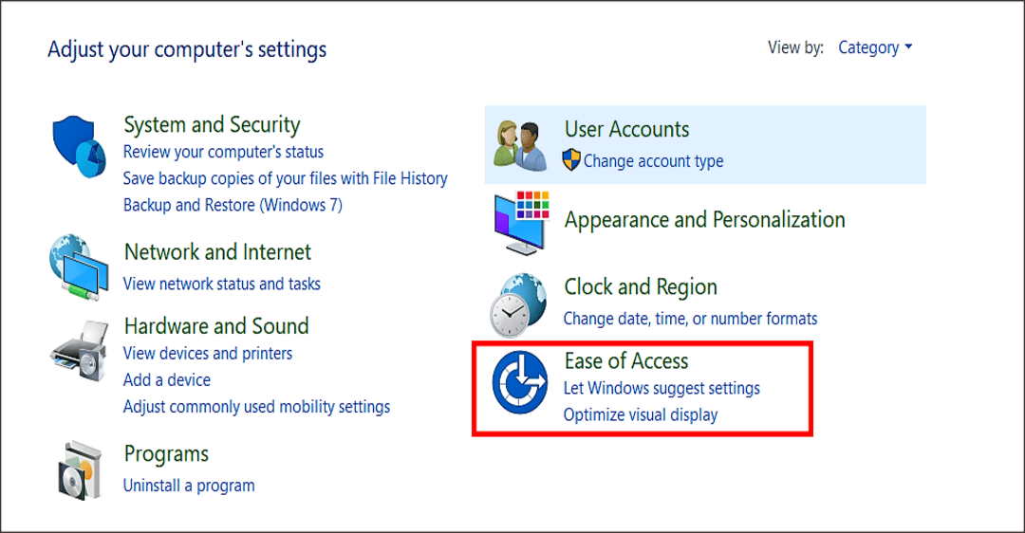The image size is (1025, 533).
Task: Click the Clock and Region icon
Action: [519, 303]
